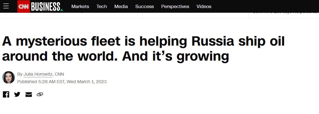Viewport: 319px width, 114px height.
Task: Go to the Perspectives section
Action: [175, 6]
